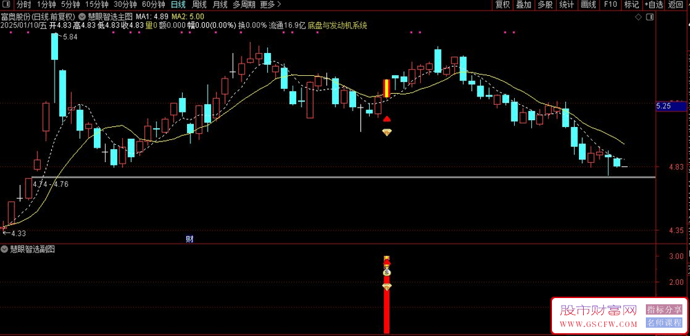
Task: Open the 更多 periods dropdown
Action: coord(270,5)
